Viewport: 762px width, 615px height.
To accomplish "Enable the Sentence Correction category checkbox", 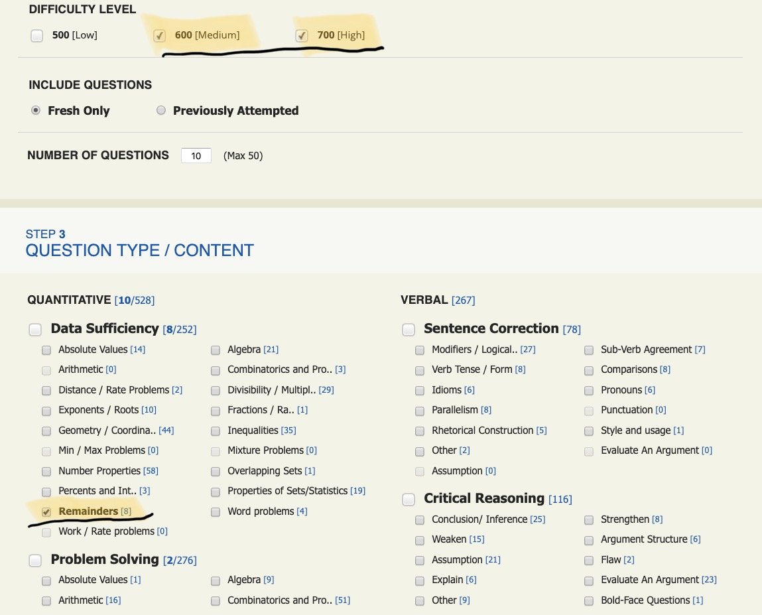I will (409, 330).
